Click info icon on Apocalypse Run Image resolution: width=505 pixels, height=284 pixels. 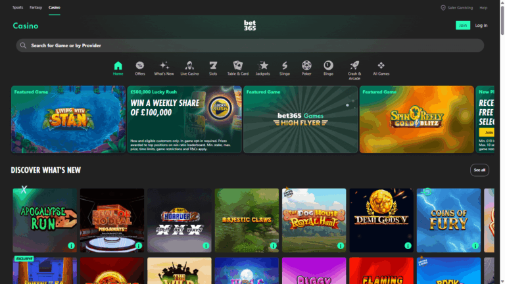point(70,246)
